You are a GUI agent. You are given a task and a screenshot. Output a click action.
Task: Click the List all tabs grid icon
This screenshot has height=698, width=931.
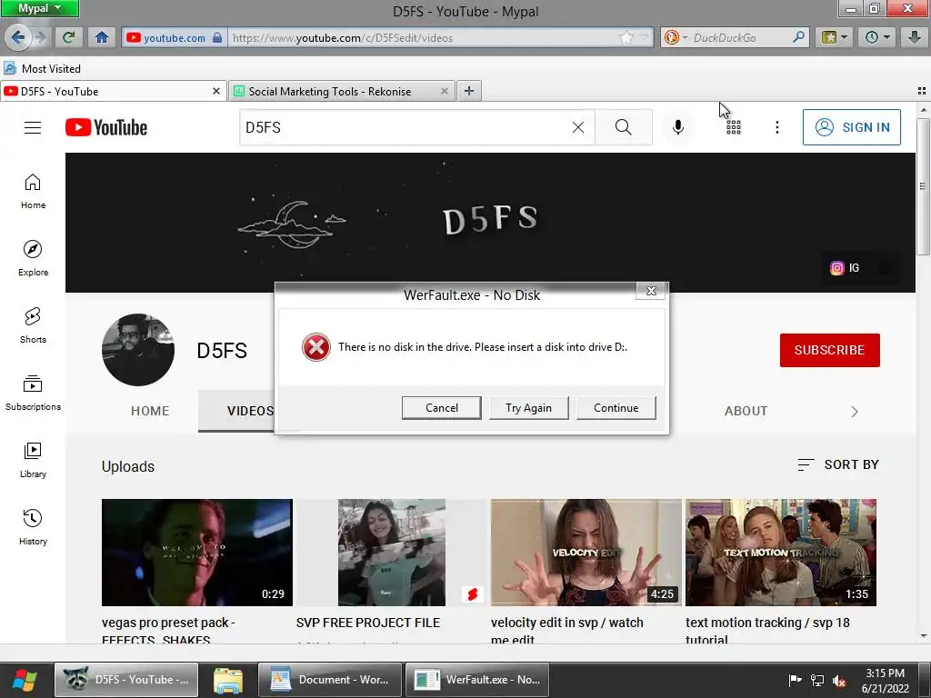tap(922, 91)
